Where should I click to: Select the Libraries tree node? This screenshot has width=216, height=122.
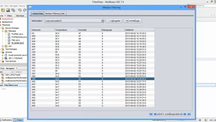[8, 52]
